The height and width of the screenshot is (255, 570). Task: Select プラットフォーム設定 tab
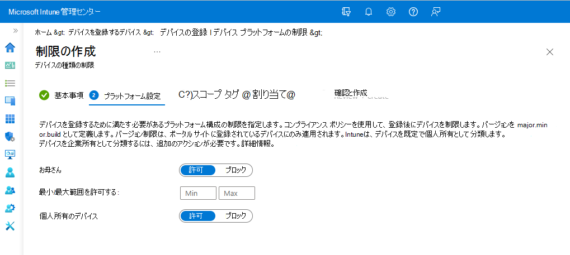(127, 96)
